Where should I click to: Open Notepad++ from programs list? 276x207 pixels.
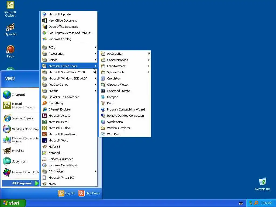pyautogui.click(x=69, y=153)
